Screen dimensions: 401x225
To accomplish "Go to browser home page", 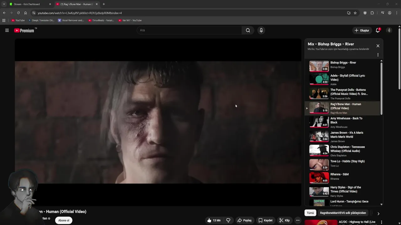I will 25,13.
